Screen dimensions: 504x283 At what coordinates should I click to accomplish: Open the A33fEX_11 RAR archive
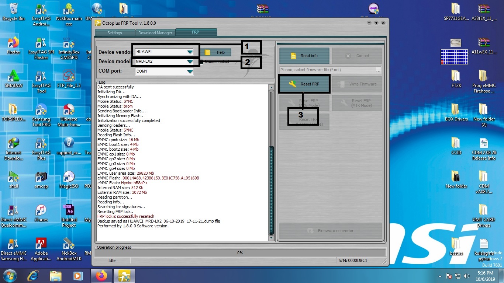point(484,12)
